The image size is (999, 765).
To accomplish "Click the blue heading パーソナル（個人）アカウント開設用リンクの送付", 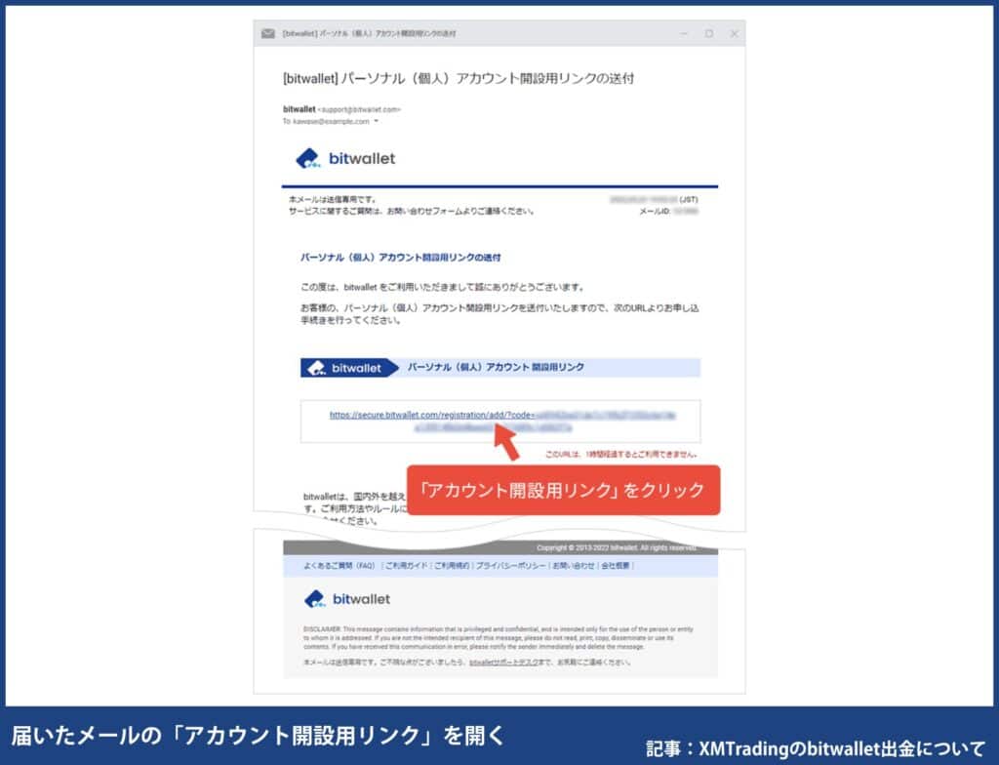I will pyautogui.click(x=401, y=258).
